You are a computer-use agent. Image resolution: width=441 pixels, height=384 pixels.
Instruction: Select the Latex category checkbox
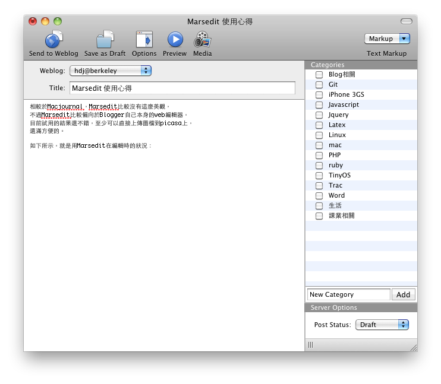point(319,125)
